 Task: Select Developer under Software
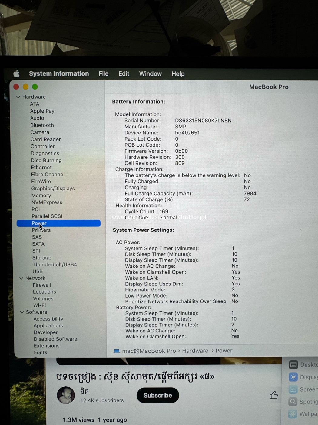point(46,332)
